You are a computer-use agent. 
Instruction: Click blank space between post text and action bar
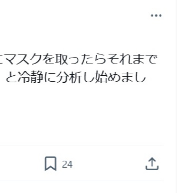pos(80,113)
